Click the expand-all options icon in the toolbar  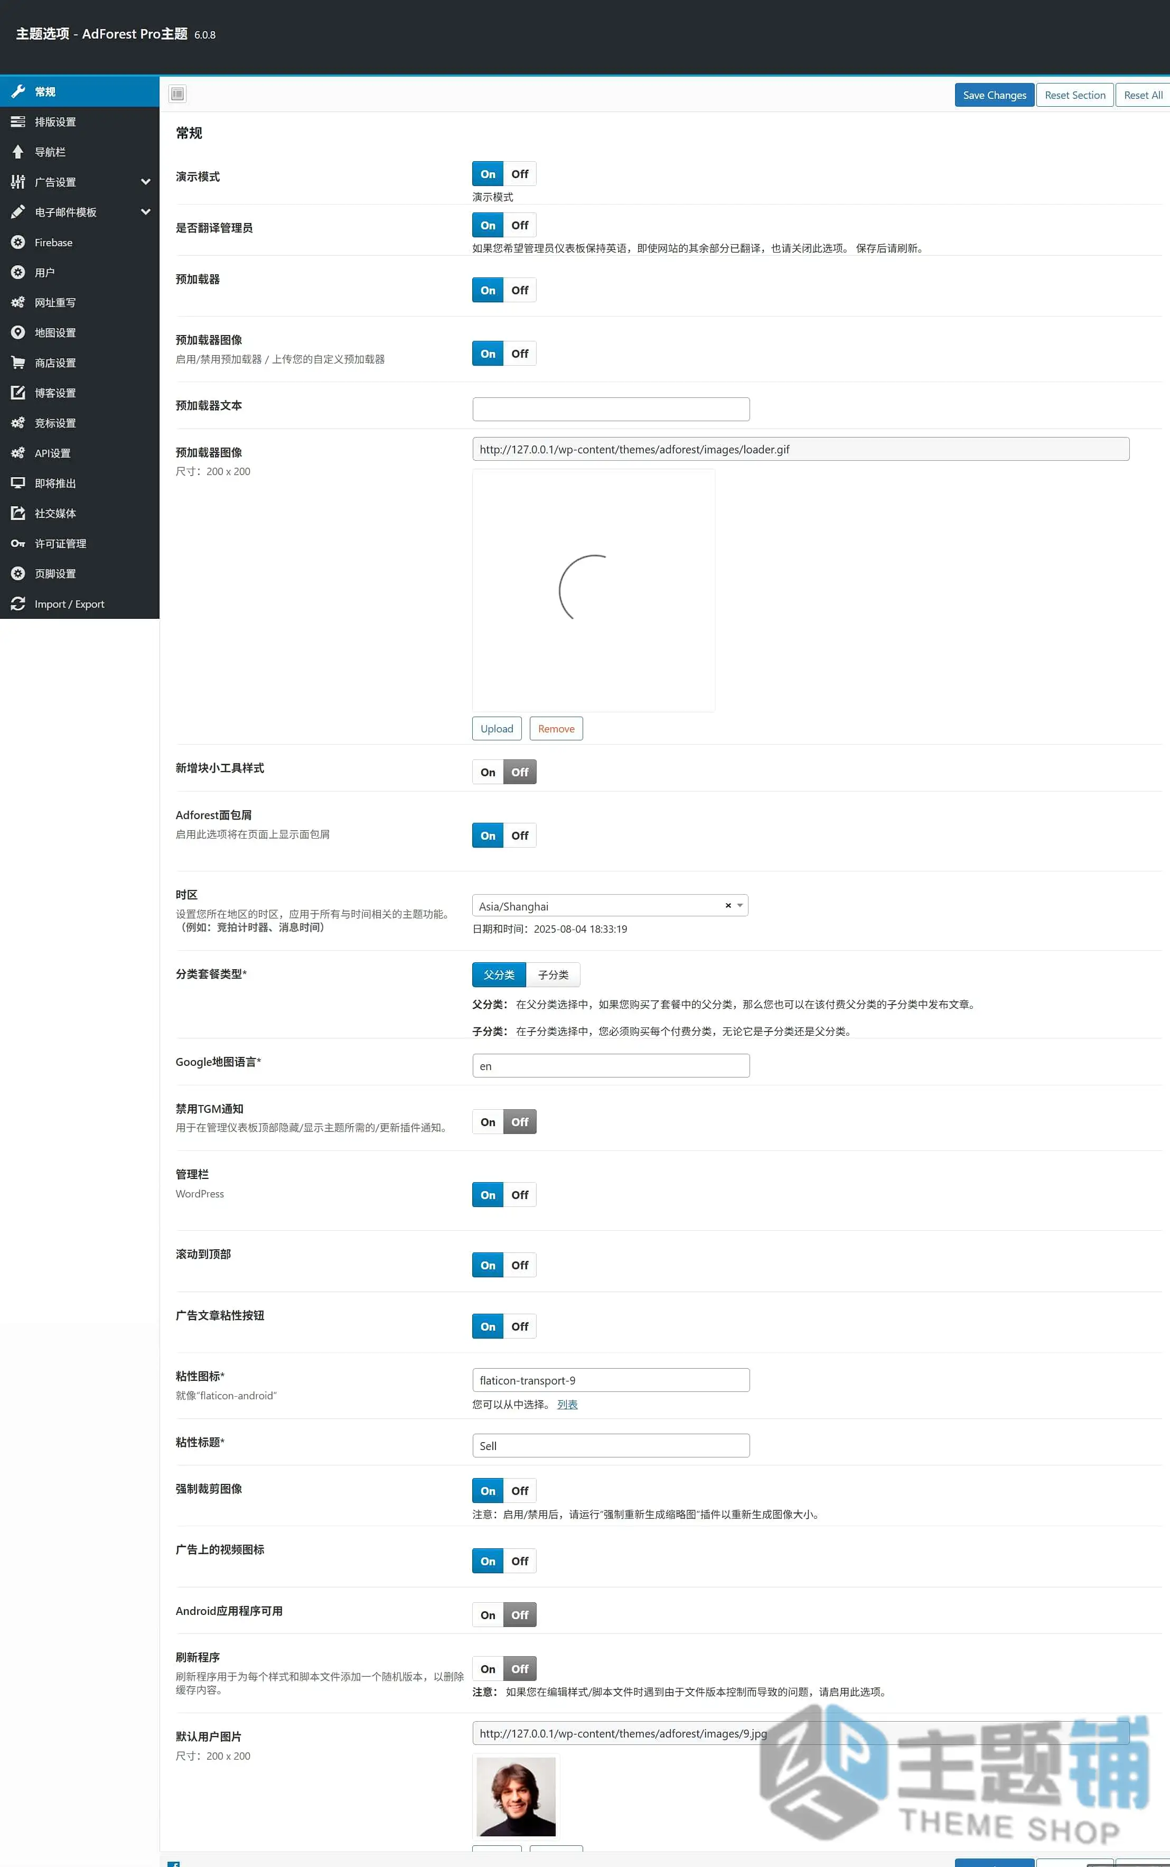[177, 94]
